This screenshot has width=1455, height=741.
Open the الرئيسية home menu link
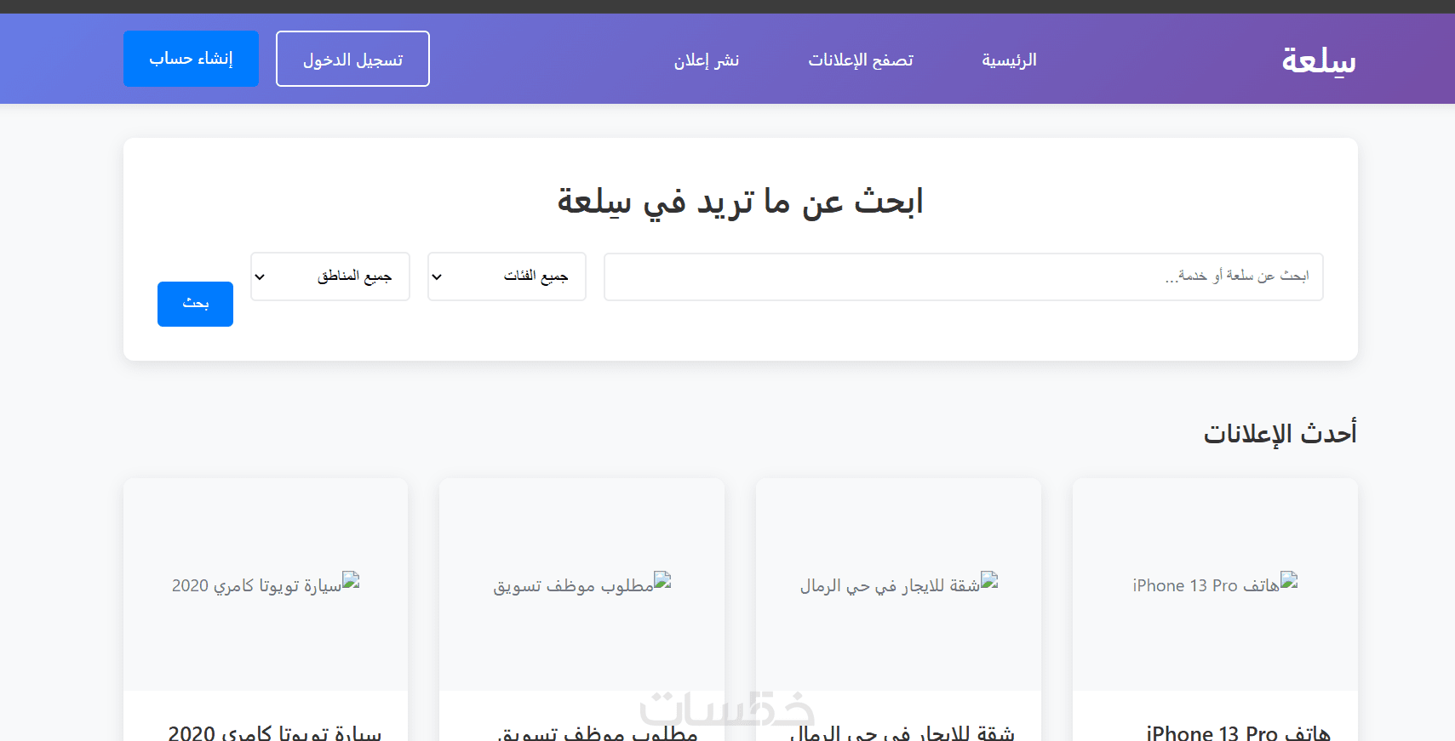pyautogui.click(x=1009, y=60)
